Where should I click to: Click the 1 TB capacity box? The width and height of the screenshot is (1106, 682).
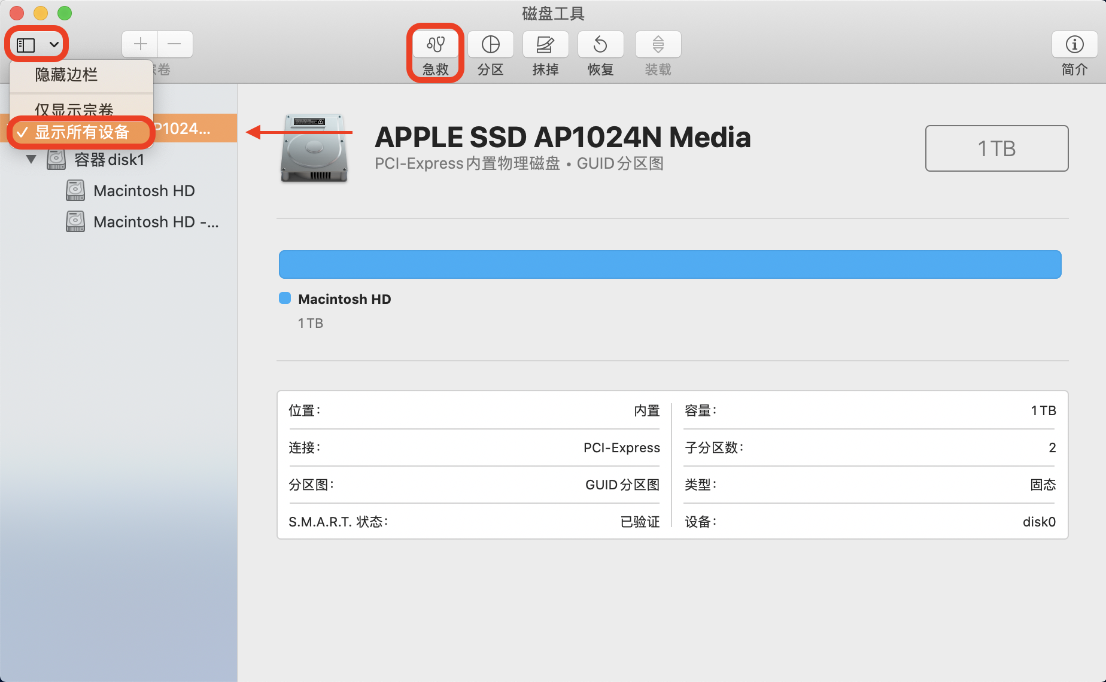[996, 148]
